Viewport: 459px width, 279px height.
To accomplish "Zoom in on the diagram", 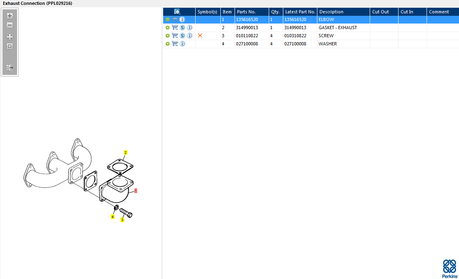I will coord(10,16).
